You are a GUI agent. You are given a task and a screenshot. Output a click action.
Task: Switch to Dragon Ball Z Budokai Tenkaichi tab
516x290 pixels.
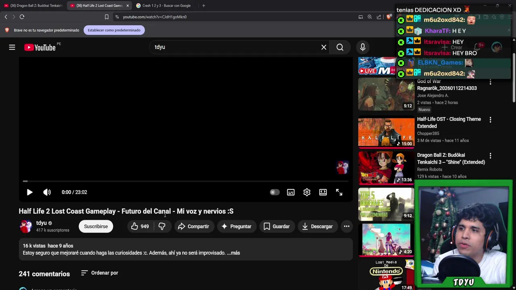pos(33,6)
